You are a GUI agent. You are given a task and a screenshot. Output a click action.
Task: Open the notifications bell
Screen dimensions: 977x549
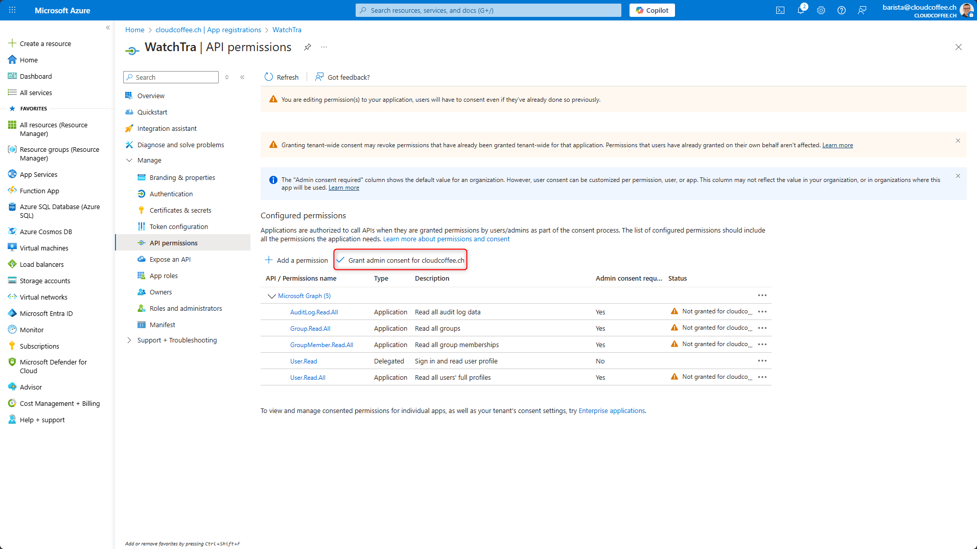(800, 10)
